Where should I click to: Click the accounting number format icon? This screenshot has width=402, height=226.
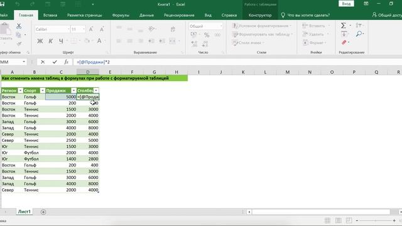194,35
